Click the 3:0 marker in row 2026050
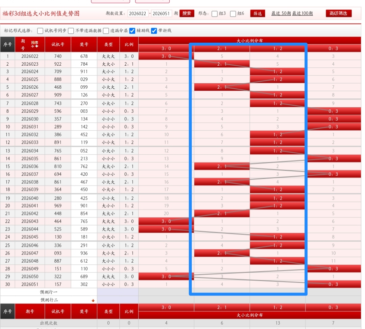Screen dimensions: 365x329 166,277
